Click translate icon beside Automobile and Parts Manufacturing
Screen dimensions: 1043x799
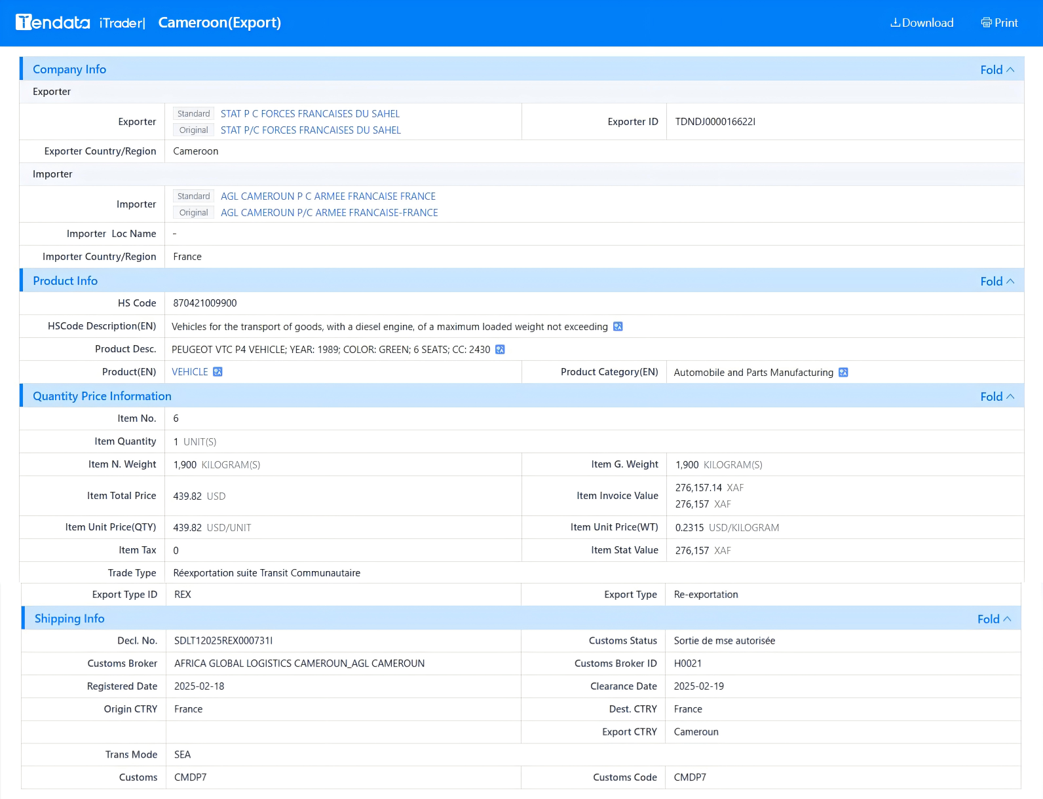(x=843, y=372)
